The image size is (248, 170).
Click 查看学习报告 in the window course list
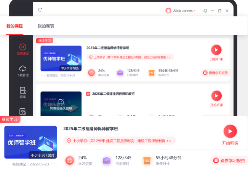click(x=215, y=73)
